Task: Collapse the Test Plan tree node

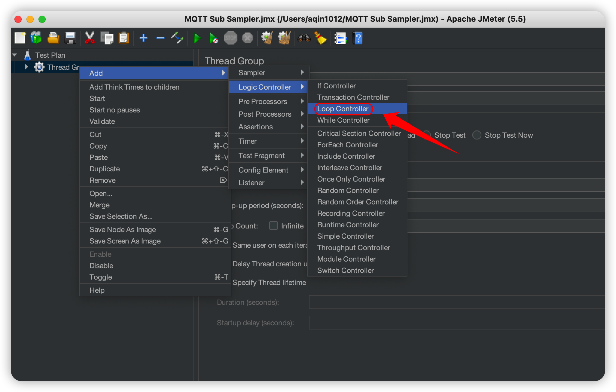Action: [x=14, y=55]
